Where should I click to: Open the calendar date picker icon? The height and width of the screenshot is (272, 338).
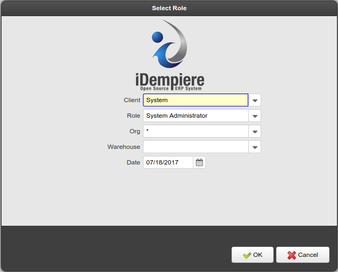point(199,162)
